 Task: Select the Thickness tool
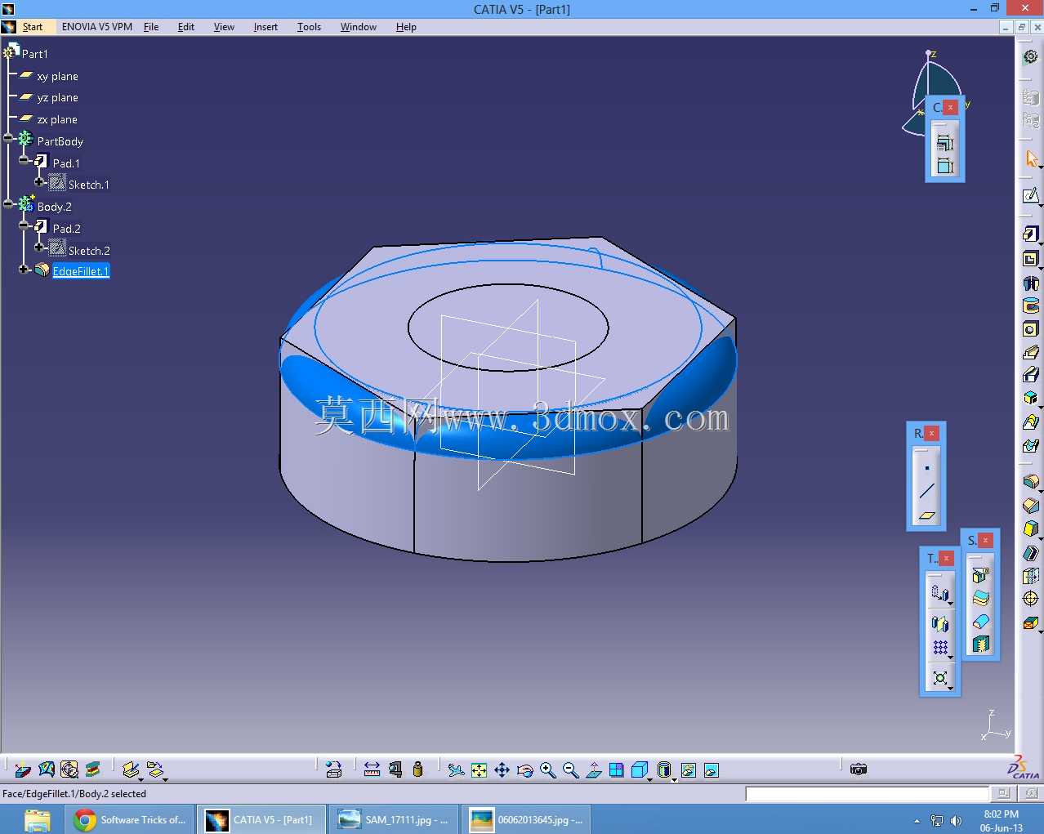(1031, 576)
